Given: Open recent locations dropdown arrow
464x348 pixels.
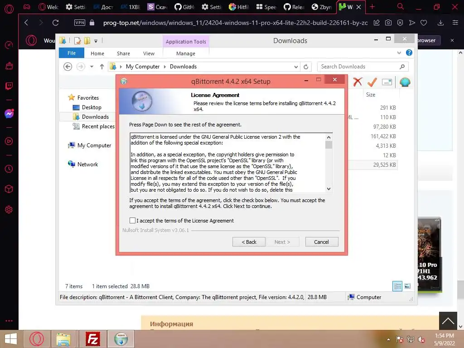Looking at the screenshot, I should coord(92,67).
